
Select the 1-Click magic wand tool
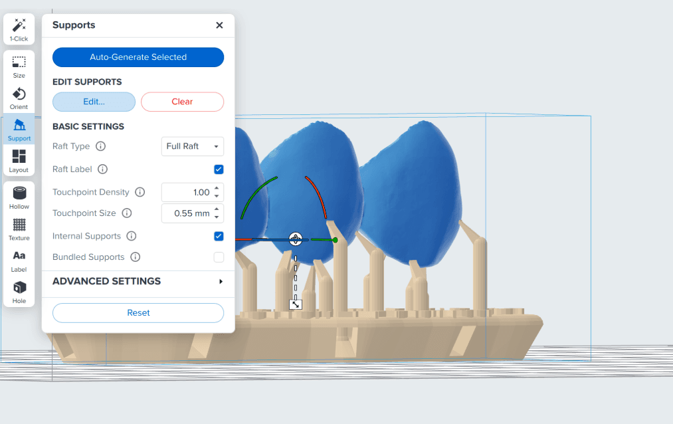[x=19, y=29]
